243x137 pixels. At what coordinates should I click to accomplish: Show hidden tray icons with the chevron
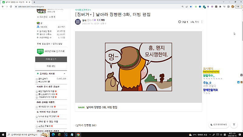click(x=210, y=135)
